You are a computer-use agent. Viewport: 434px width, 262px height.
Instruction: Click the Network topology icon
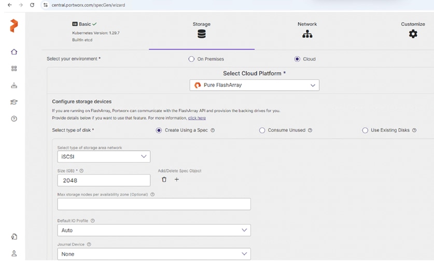pyautogui.click(x=307, y=34)
